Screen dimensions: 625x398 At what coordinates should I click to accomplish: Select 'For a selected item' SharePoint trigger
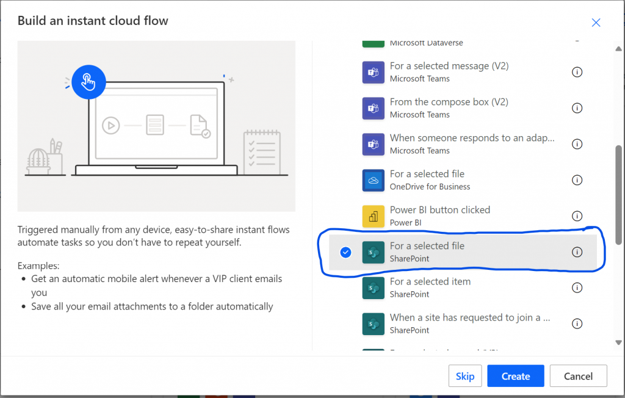[430, 288]
